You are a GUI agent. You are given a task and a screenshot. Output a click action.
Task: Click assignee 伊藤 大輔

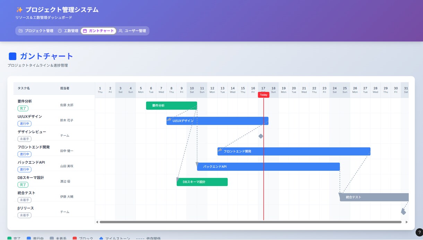pos(67,196)
